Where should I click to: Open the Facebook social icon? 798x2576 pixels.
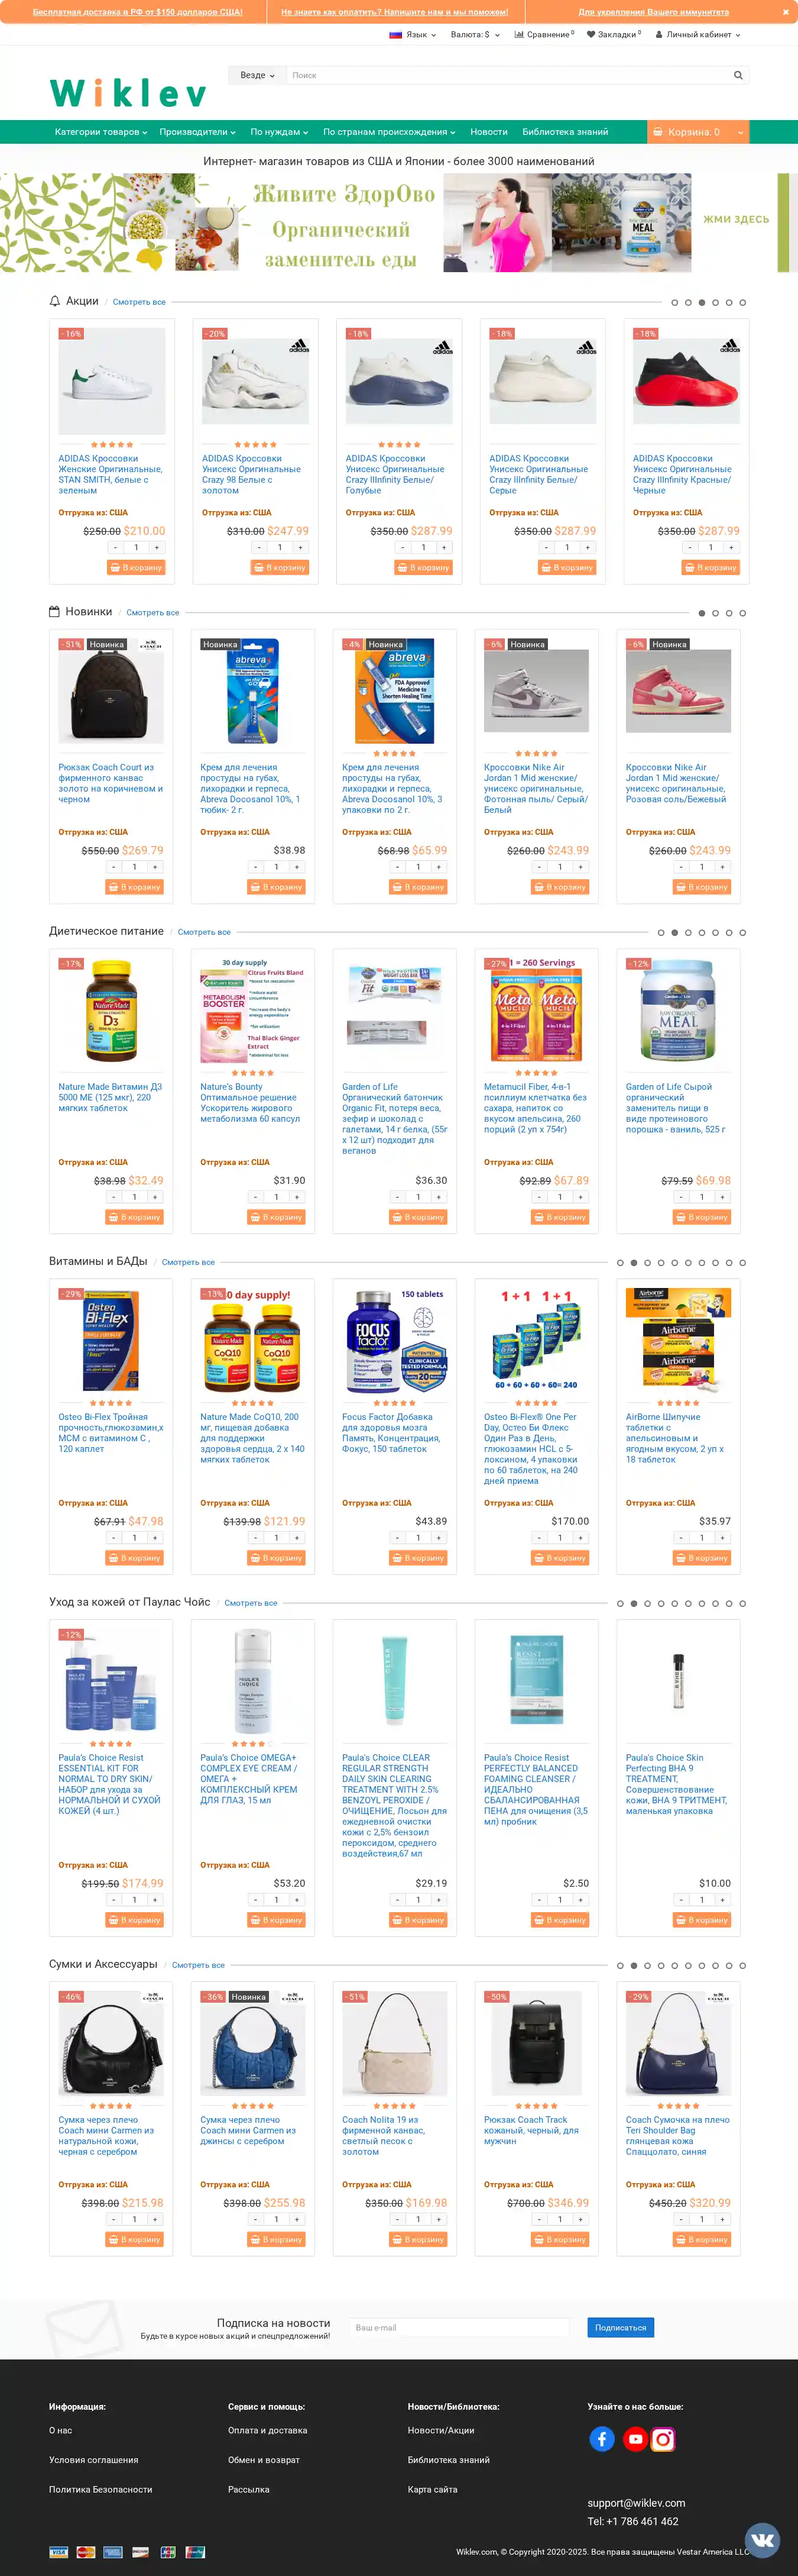point(601,2438)
